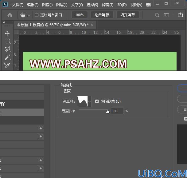Click the share export icon
This screenshot has height=178, width=187.
point(180,15)
